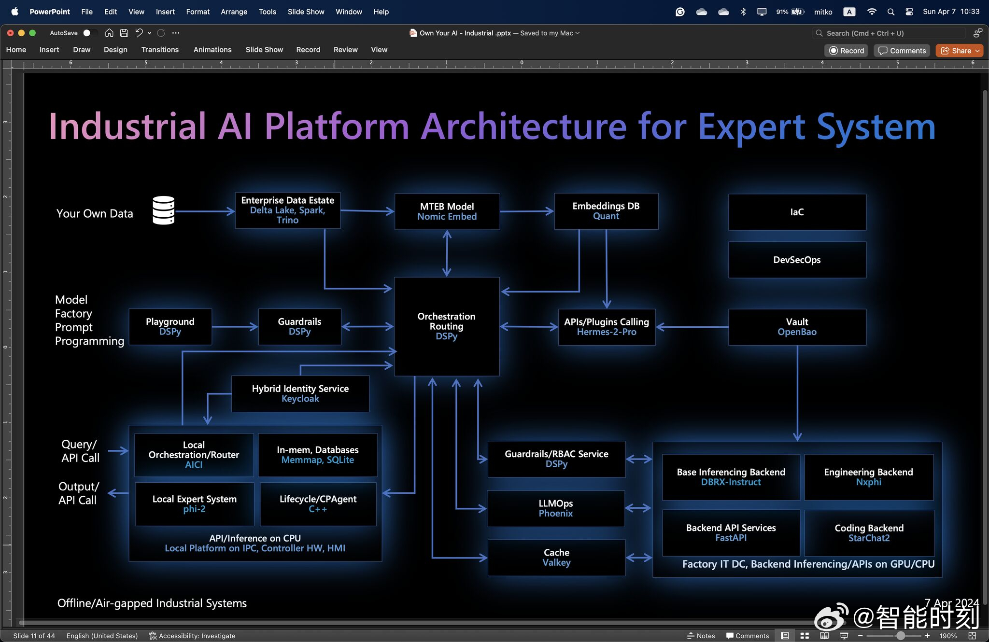The width and height of the screenshot is (989, 642).
Task: Open the more options ellipsis in title bar
Action: pos(176,33)
